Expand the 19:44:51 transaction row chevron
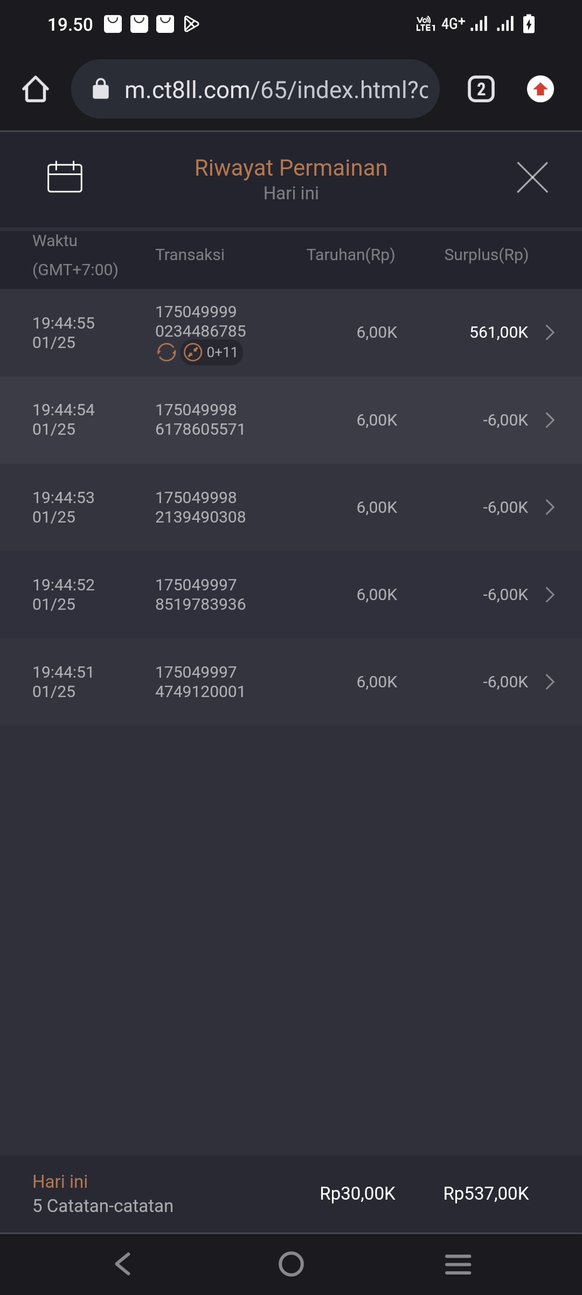 tap(550, 682)
